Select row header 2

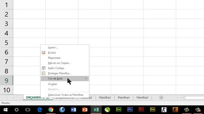[x=6, y=14]
